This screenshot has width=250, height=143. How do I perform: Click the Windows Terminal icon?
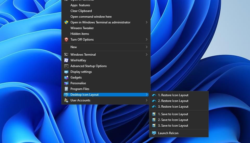(x=66, y=55)
